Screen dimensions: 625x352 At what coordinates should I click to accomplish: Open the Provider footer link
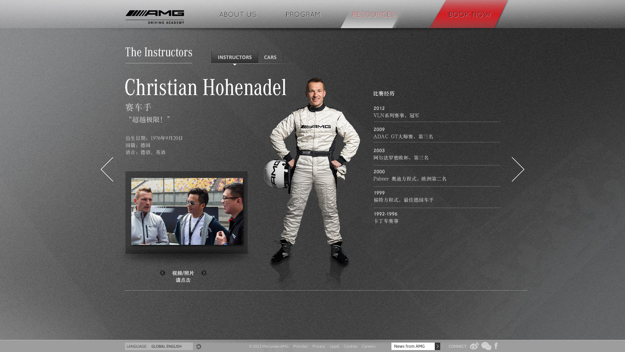(300, 347)
